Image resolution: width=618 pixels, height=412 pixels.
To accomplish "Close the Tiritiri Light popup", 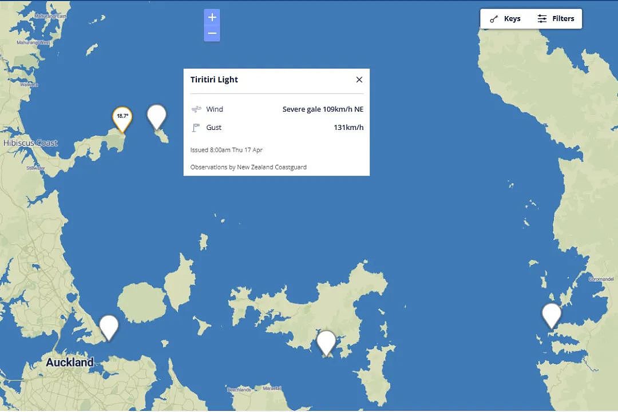I will click(x=359, y=80).
